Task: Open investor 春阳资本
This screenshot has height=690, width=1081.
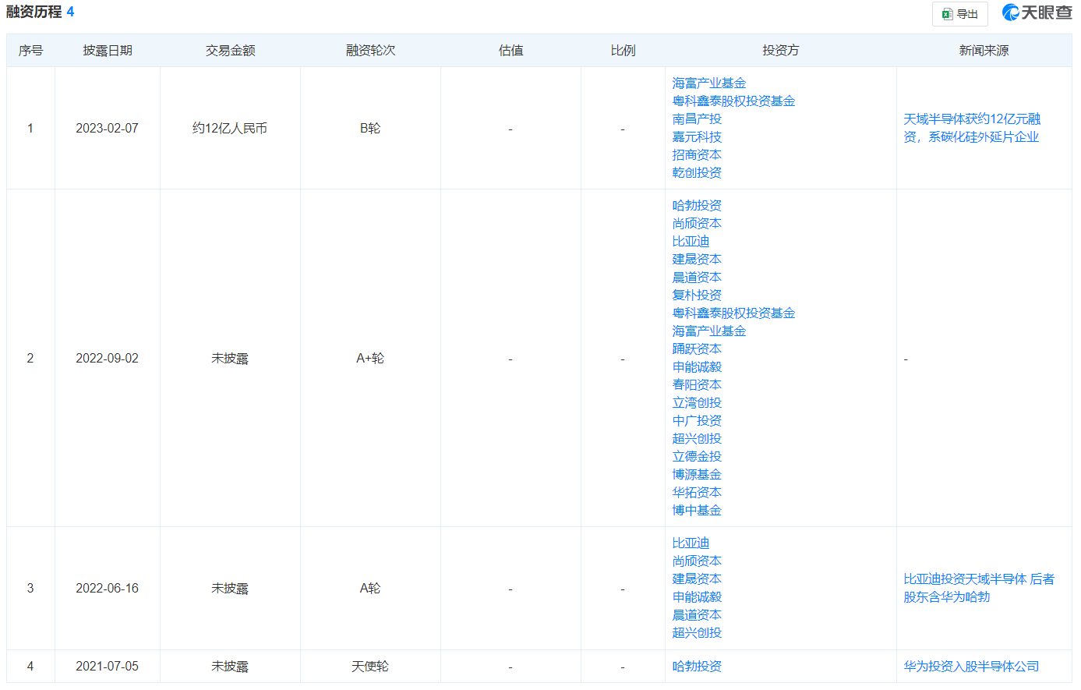Action: pyautogui.click(x=697, y=385)
